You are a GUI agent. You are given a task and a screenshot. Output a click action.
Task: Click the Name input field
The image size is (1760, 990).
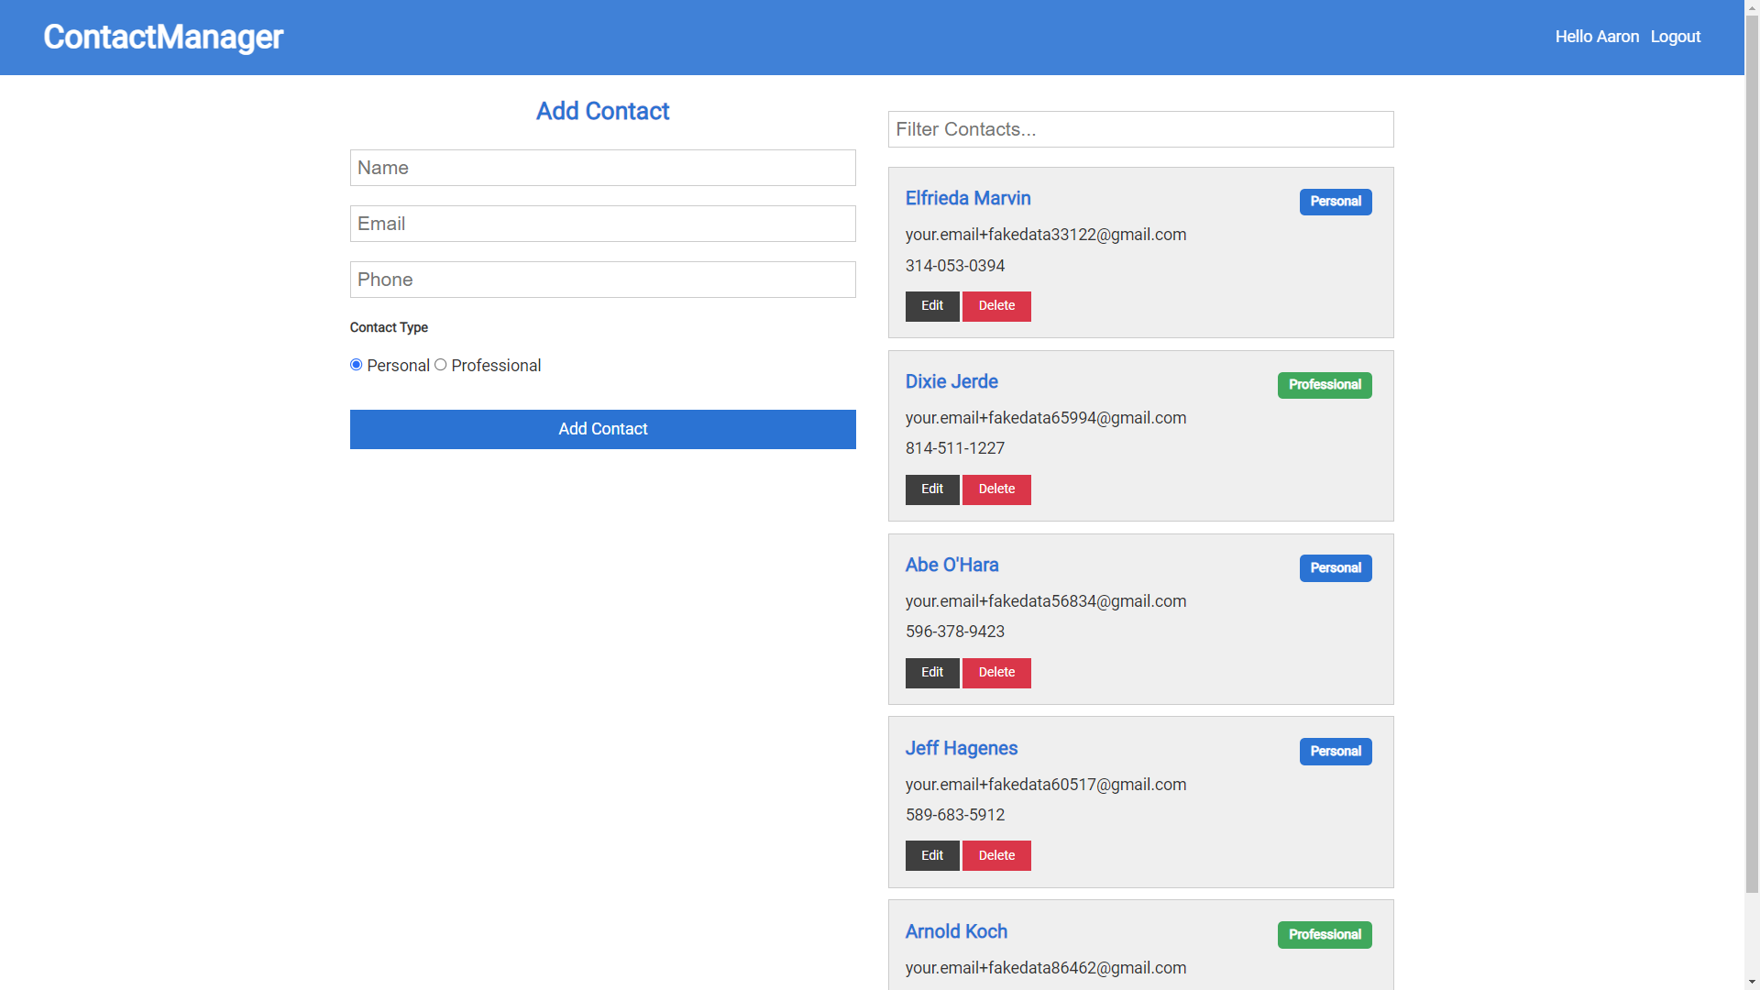point(602,168)
